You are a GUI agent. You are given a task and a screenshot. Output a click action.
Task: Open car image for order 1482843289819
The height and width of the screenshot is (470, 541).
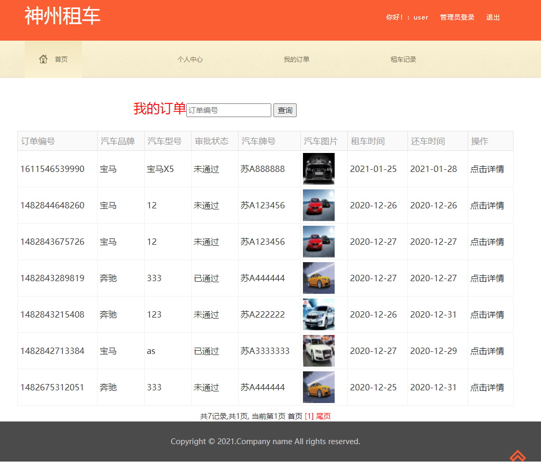318,278
